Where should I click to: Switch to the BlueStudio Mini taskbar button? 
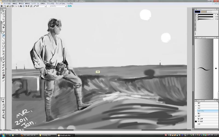[66, 135]
